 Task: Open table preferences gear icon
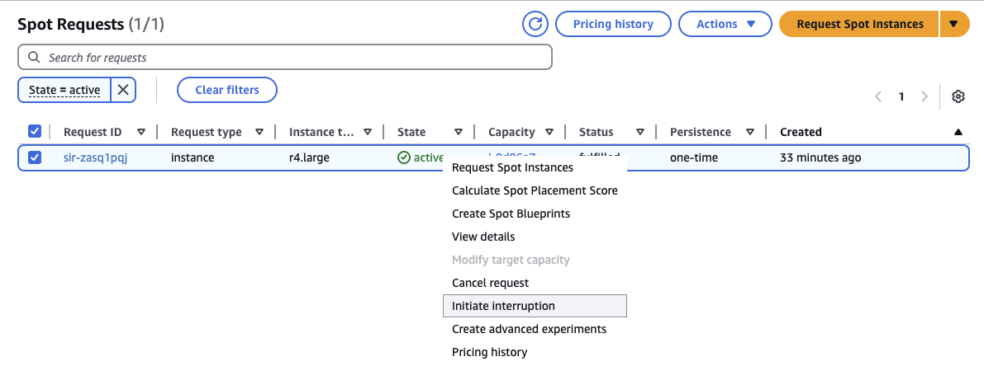pyautogui.click(x=958, y=96)
